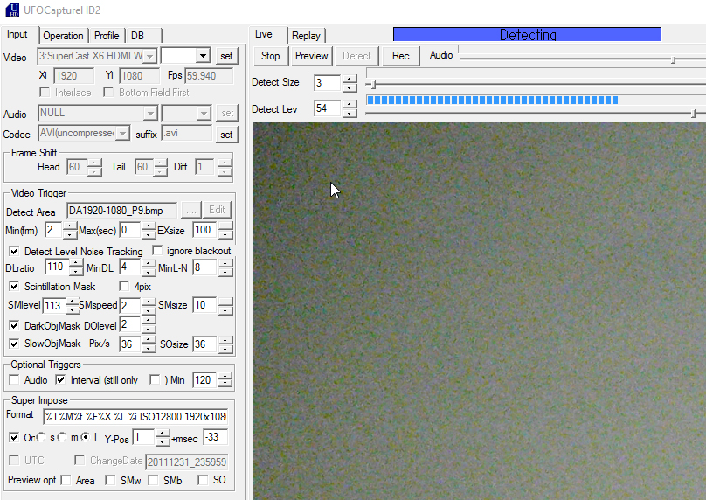The width and height of the screenshot is (706, 500).
Task: Open the Audio NULL dropdown
Action: 150,113
